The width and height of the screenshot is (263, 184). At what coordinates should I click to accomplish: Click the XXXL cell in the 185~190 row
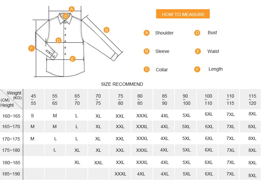click(120, 174)
